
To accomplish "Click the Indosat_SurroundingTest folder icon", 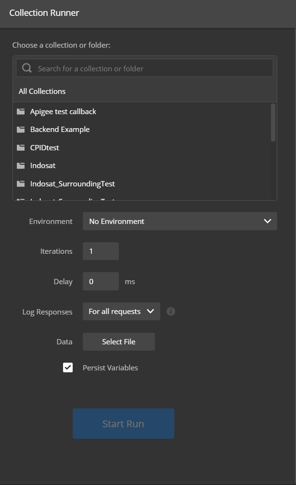I will pos(21,184).
